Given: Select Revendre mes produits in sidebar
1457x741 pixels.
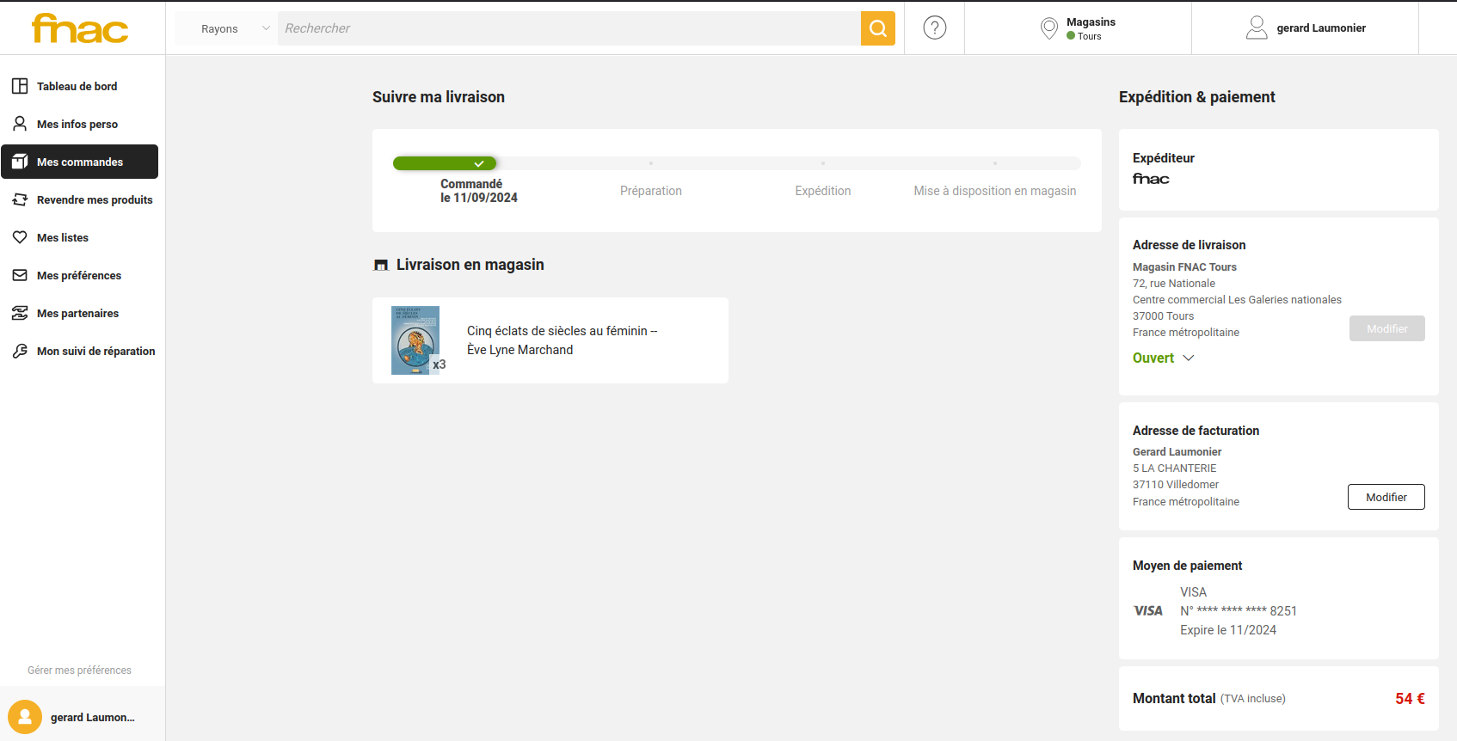Looking at the screenshot, I should pyautogui.click(x=94, y=199).
